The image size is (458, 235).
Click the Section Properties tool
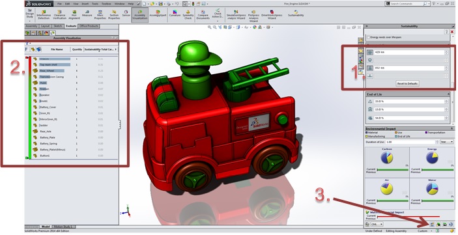[x=114, y=14]
